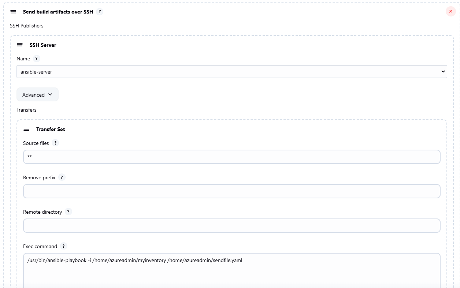The height and width of the screenshot is (288, 460).
Task: Show help for Remote directory
Action: (x=68, y=212)
